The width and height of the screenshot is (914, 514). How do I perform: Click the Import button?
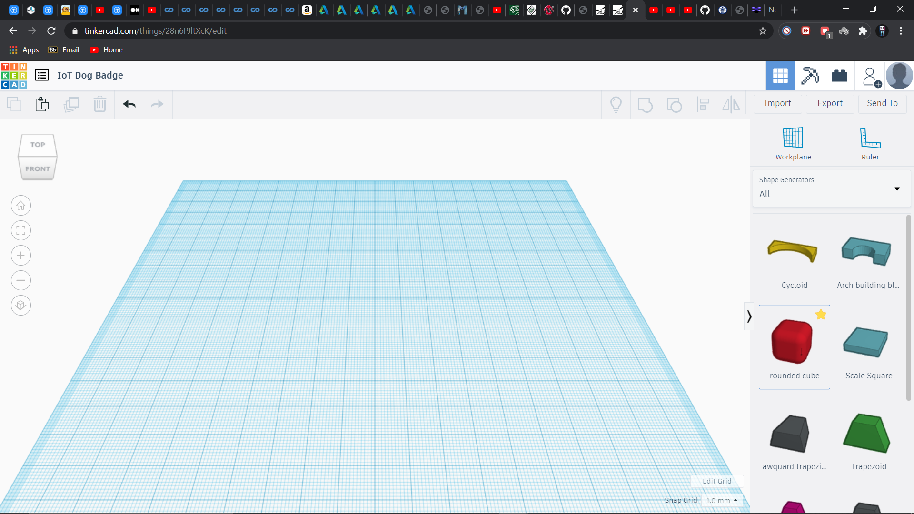[x=778, y=103]
